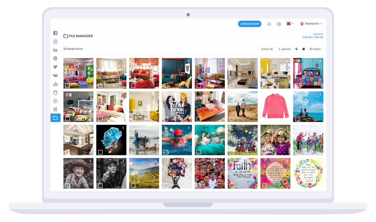376x222 pixels.
Task: Open the Instagram section in the sidebar
Action: click(55, 42)
